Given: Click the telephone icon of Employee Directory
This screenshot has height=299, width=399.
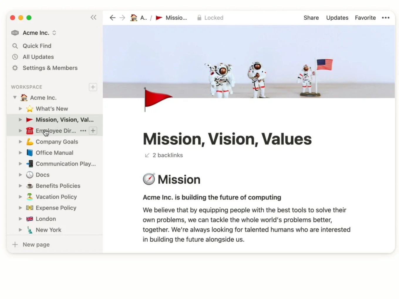Looking at the screenshot, I should click(30, 131).
